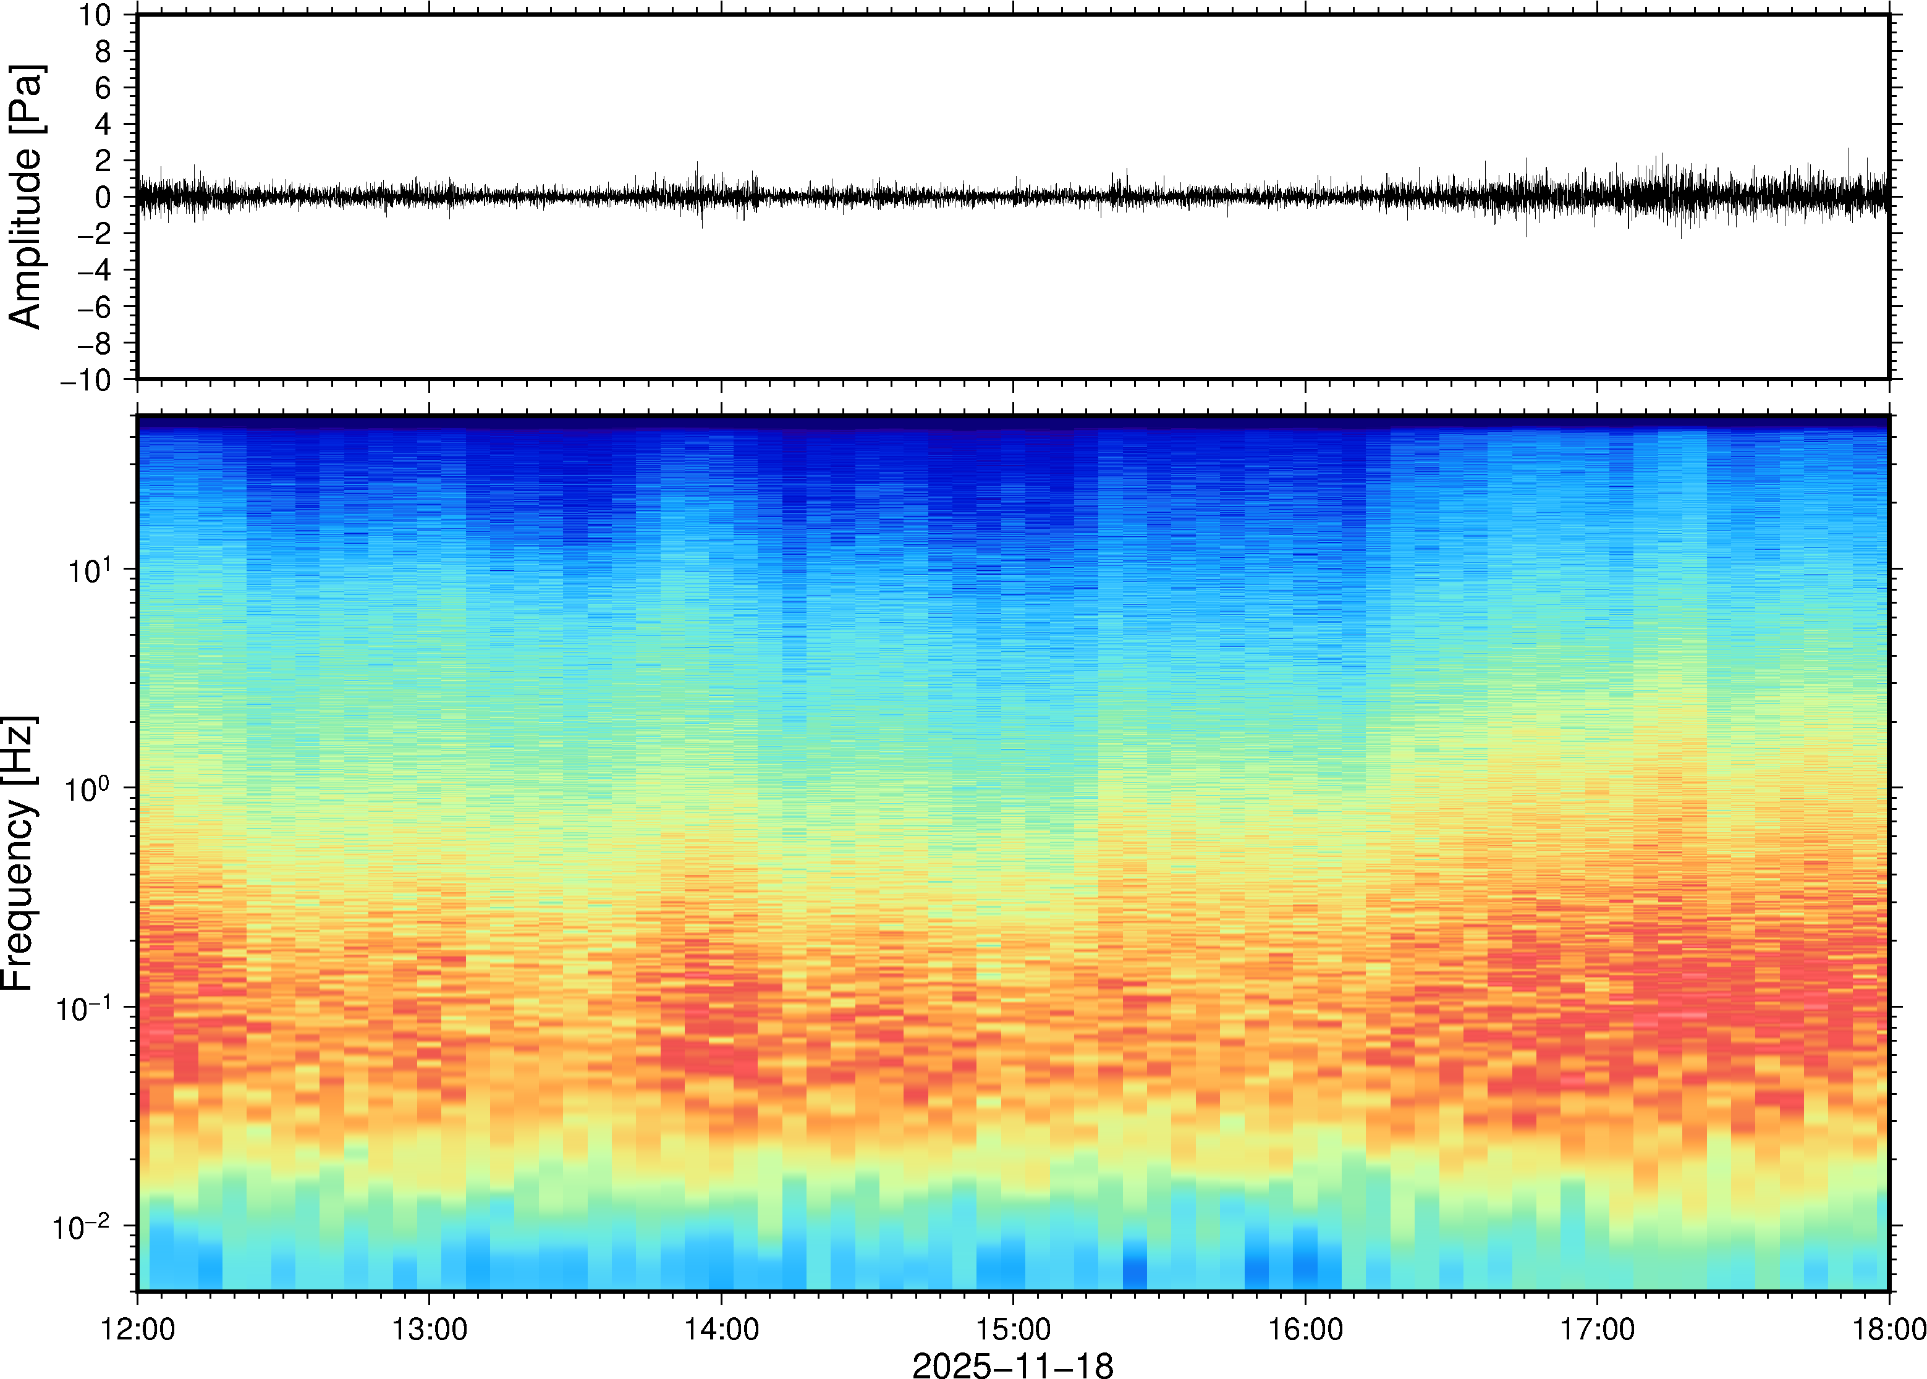Click the 10 amplitude tick label
The image size is (1927, 1379).
(96, 15)
